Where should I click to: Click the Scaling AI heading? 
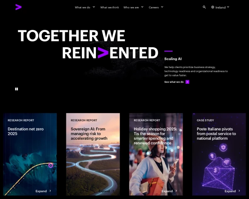click(173, 59)
